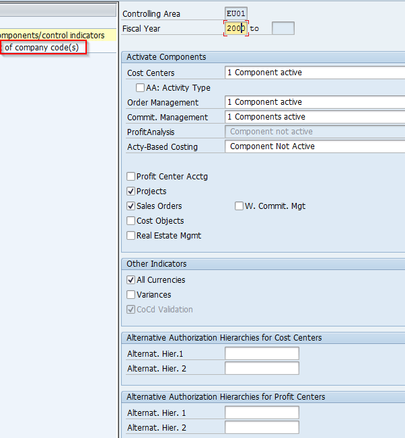The width and height of the screenshot is (405, 438).
Task: Select the 'of company code(s)' tree entry
Action: click(x=42, y=48)
